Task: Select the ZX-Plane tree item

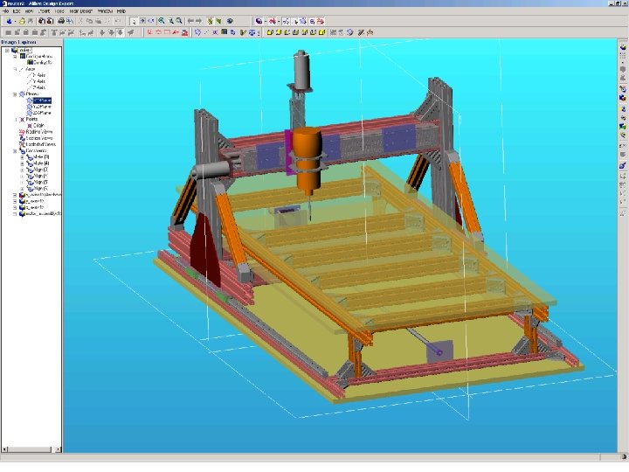Action: (41, 113)
